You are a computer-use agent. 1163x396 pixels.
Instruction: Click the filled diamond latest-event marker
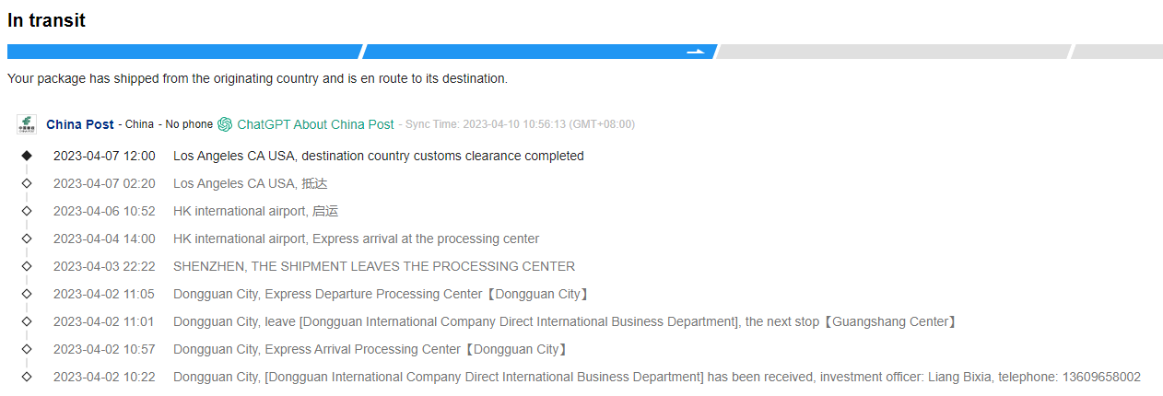(x=27, y=156)
